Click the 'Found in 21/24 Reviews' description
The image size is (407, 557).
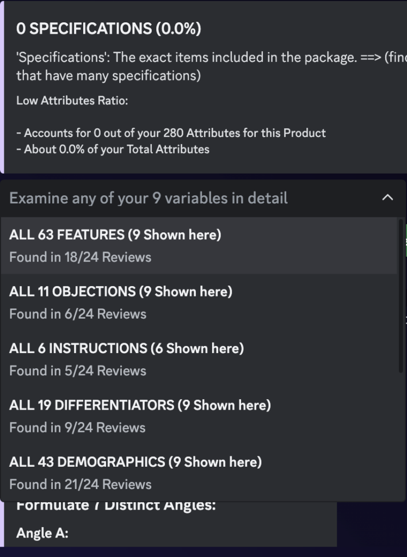(x=81, y=485)
